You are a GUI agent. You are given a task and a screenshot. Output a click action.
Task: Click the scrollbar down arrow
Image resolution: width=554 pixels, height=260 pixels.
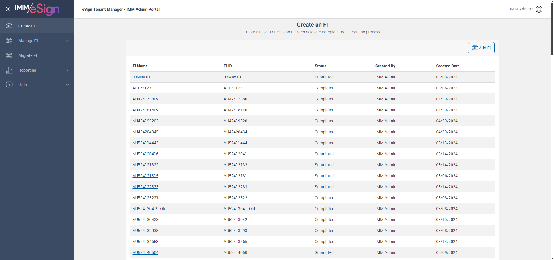click(x=552, y=258)
